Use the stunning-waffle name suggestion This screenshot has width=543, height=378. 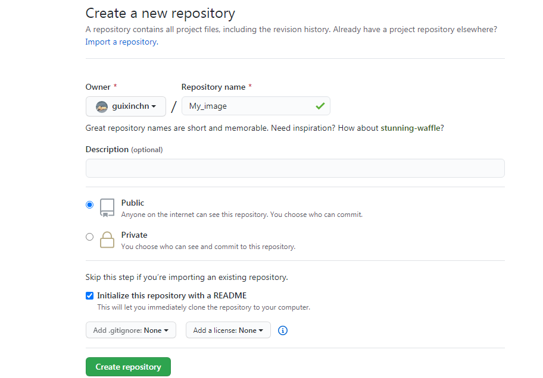(411, 128)
